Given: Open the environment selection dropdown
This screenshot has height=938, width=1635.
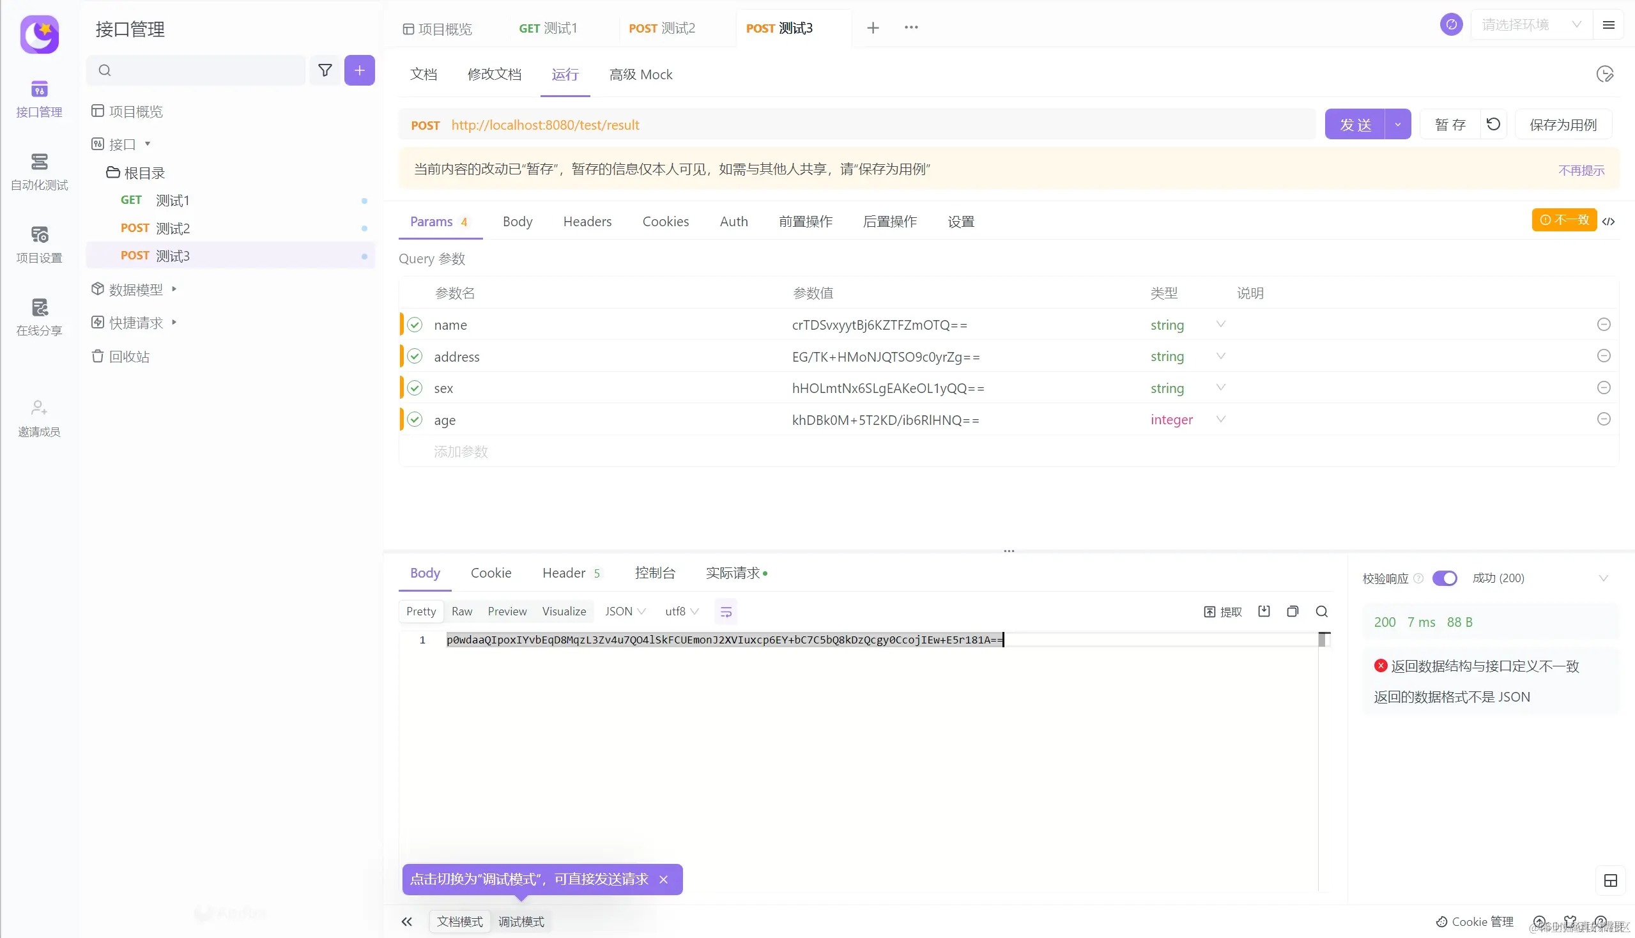Looking at the screenshot, I should click(x=1531, y=25).
